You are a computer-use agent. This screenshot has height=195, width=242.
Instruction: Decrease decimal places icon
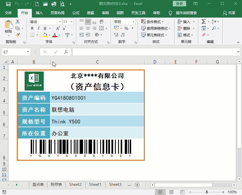pyautogui.click(x=122, y=35)
